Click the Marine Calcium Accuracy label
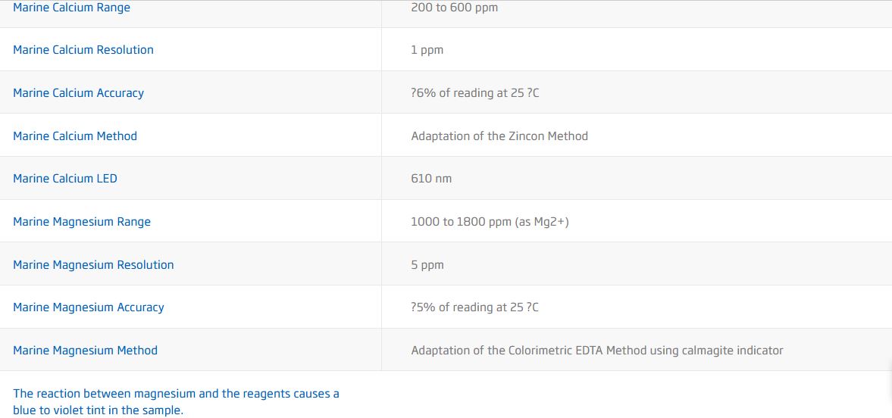This screenshot has height=418, width=892. point(78,93)
